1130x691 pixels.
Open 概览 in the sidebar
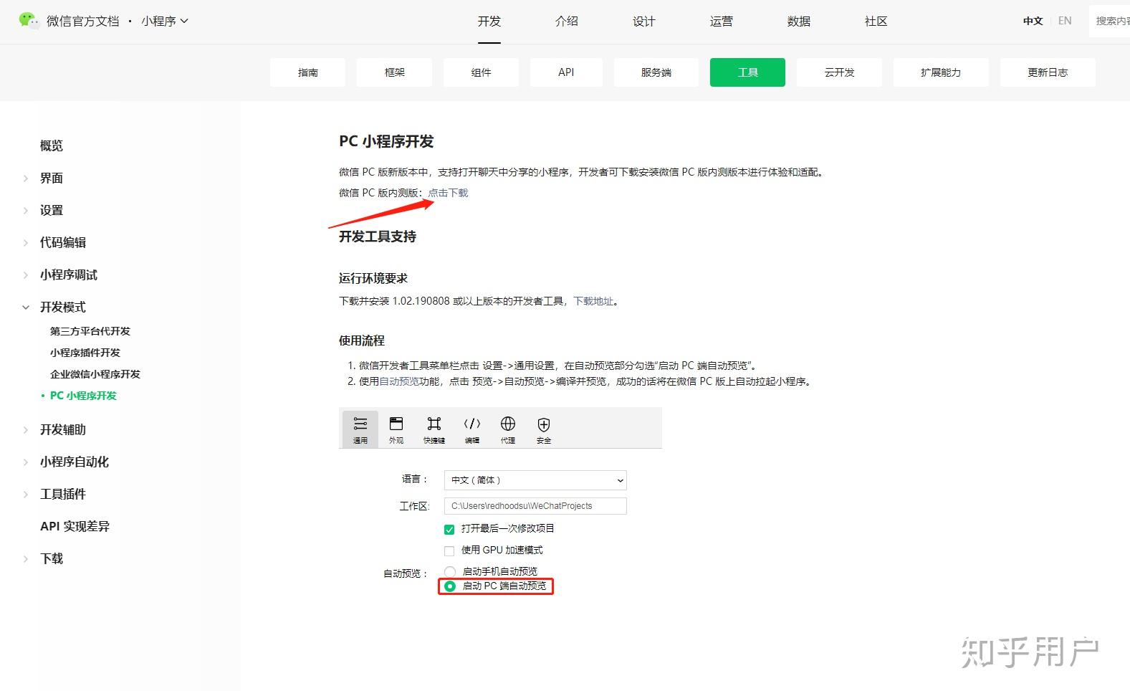coord(52,146)
